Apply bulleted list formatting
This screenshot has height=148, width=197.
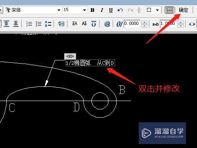[x=39, y=24]
